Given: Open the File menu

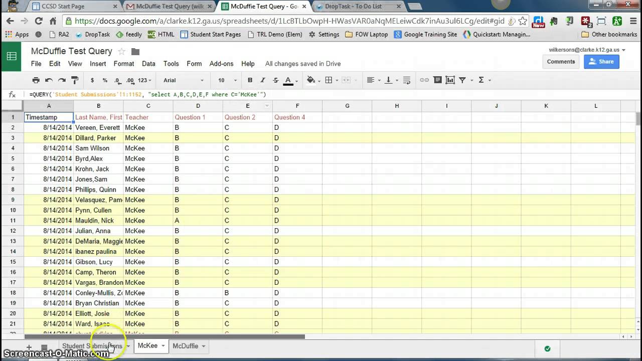Looking at the screenshot, I should [x=36, y=64].
